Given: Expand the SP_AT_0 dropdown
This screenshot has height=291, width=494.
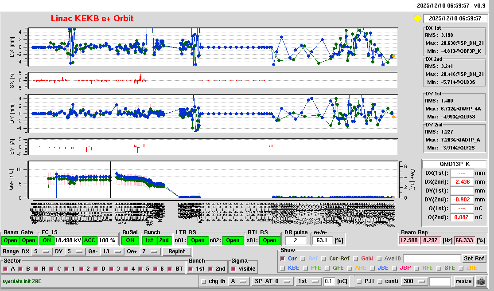Looking at the screenshot, I should (272, 281).
